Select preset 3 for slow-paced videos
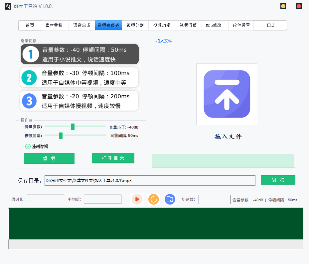This screenshot has width=309, height=264. pyautogui.click(x=80, y=100)
